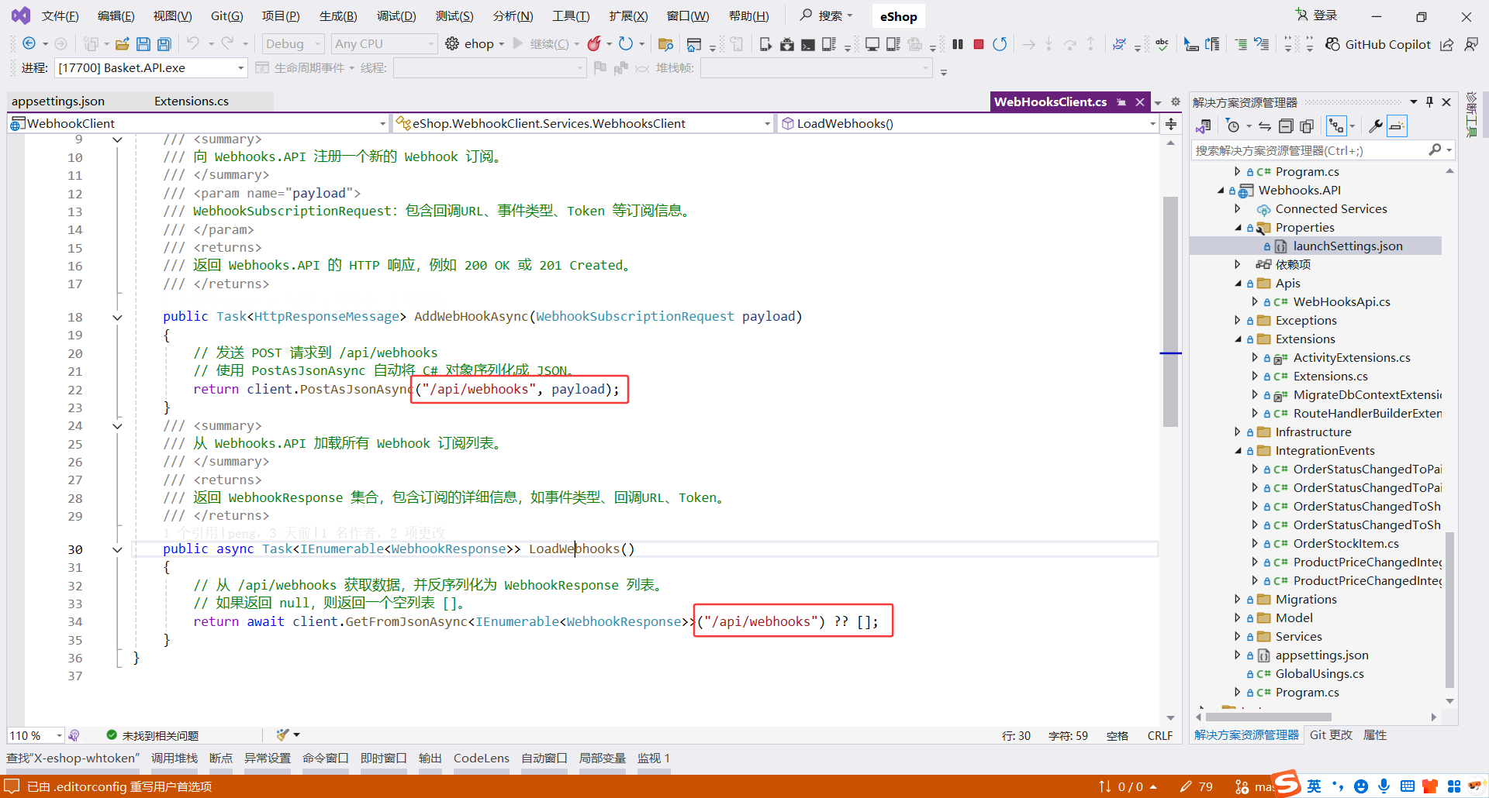Restart debugging with the circular arrow

pyautogui.click(x=1000, y=44)
